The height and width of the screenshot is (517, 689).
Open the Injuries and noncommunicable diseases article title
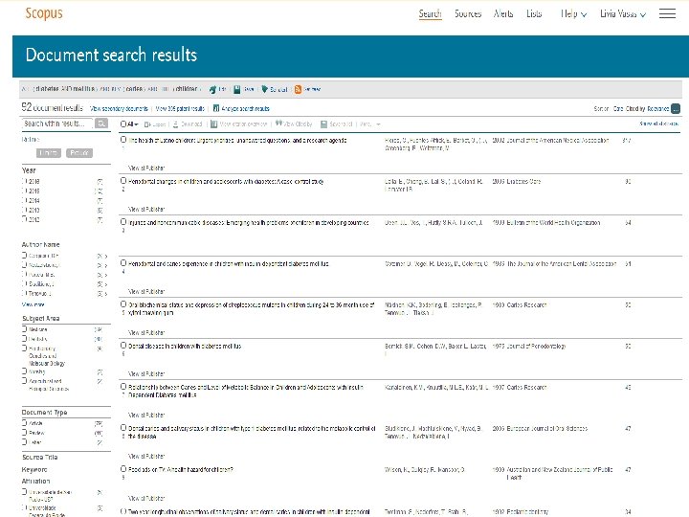coord(248,223)
